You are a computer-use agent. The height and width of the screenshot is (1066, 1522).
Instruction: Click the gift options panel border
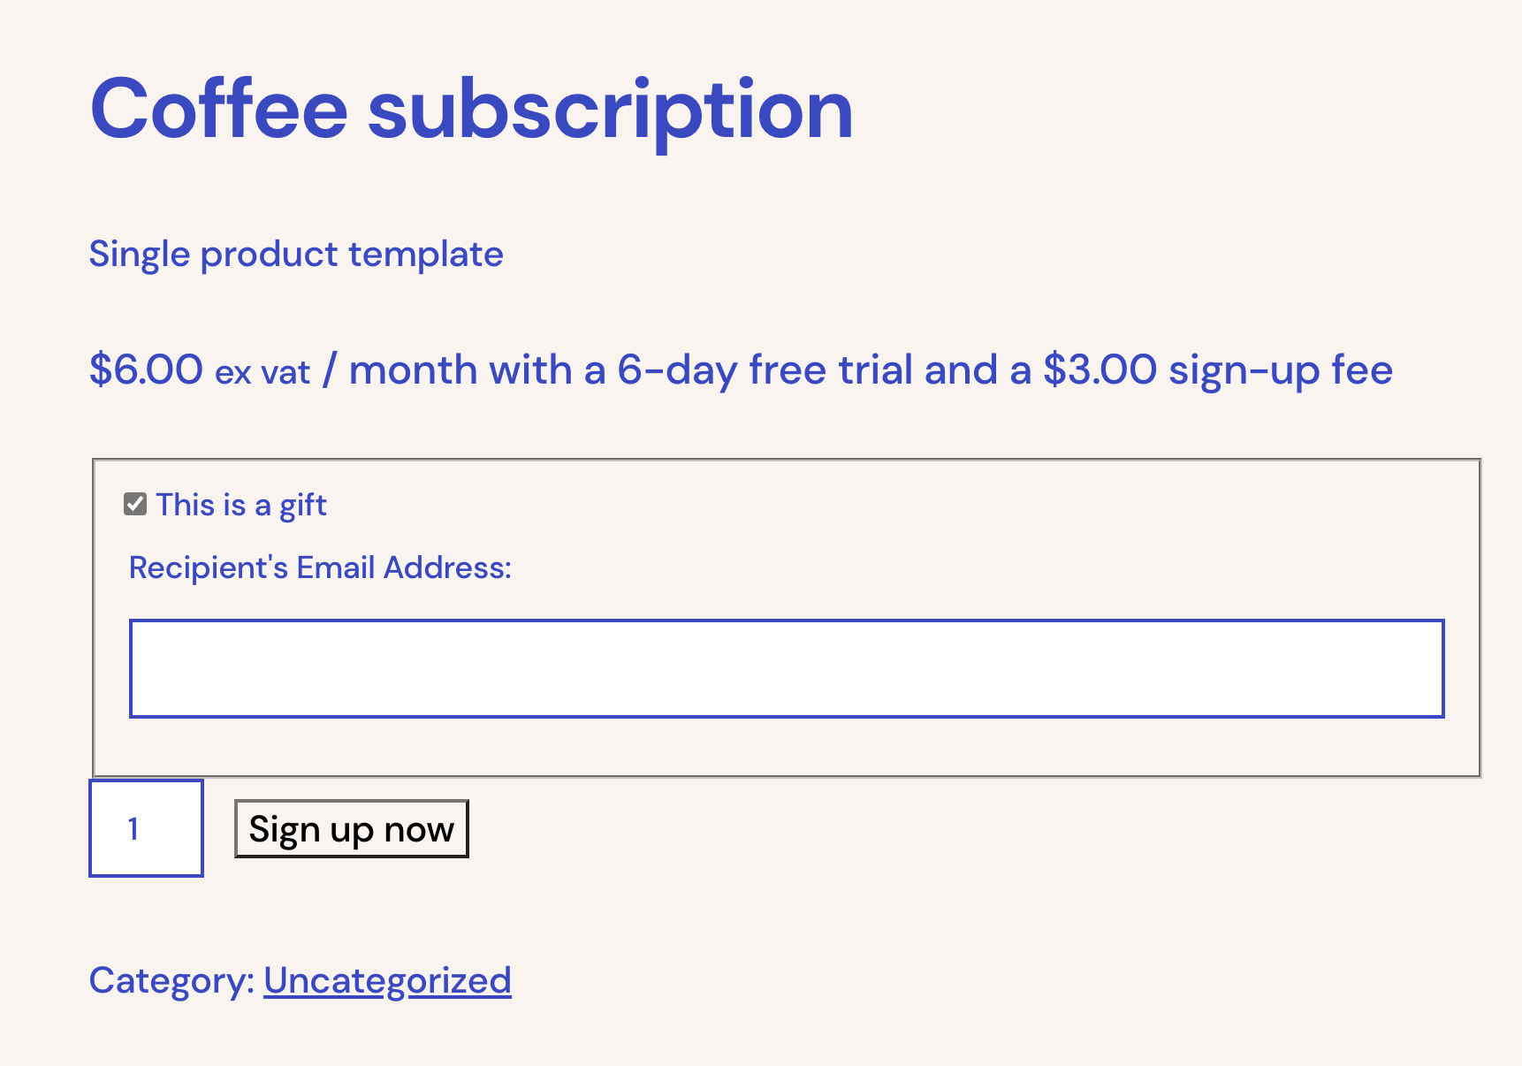(787, 459)
